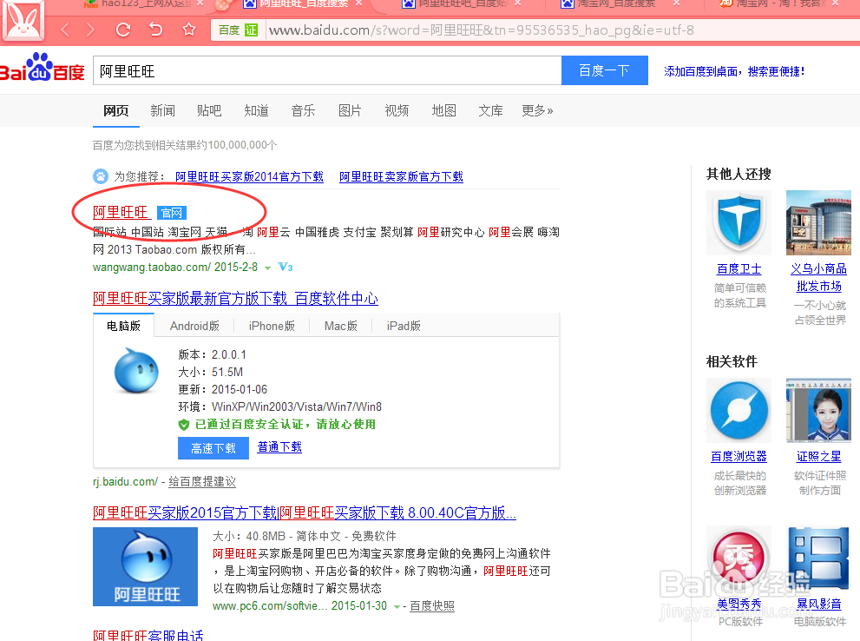
Task: Open the 百度浏览器 icon
Action: (x=739, y=410)
